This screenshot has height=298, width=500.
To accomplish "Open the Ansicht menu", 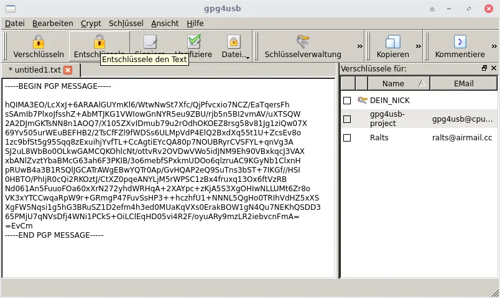I will tap(165, 23).
